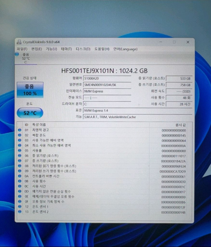Click status dot for row 03 사용 가능한 예비 영역
Screen dimensions: 211x247
(x=19, y=140)
